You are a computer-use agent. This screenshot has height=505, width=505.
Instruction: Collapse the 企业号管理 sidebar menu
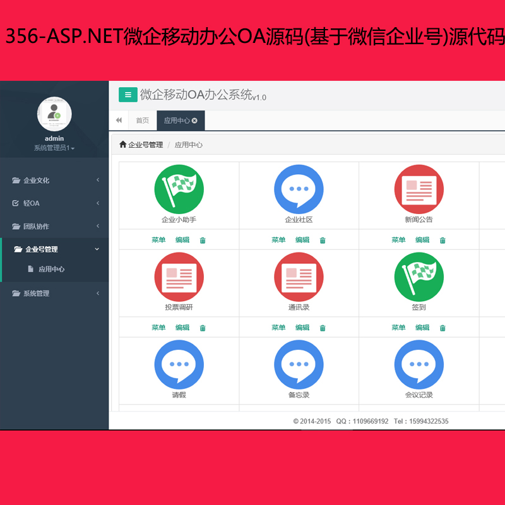pos(54,249)
